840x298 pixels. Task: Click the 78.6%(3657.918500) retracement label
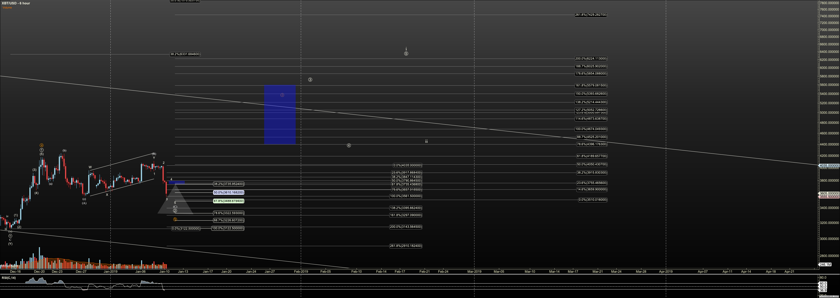point(407,190)
